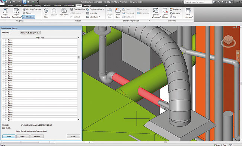Open Visibility/Graphics settings

(32, 9)
